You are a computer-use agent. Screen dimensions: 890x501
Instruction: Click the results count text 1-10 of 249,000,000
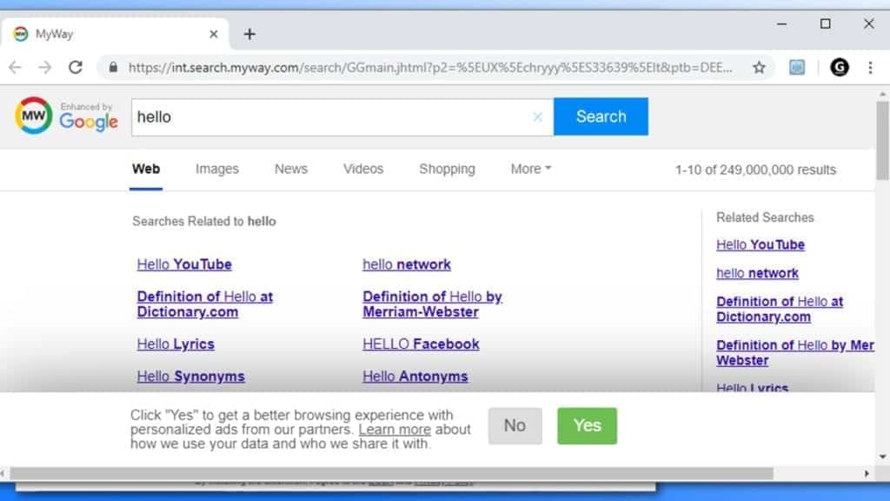tap(755, 170)
